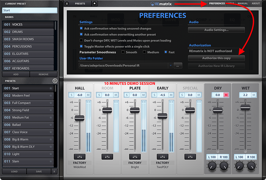266x180 pixels.
Task: Grab the WET fader handle
Action: coord(245,107)
